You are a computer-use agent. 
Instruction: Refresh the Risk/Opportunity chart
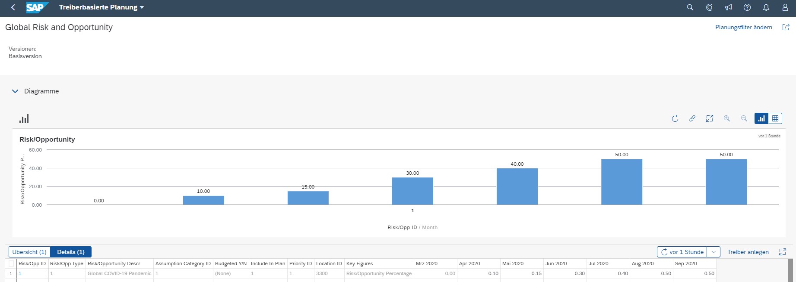[x=675, y=118]
